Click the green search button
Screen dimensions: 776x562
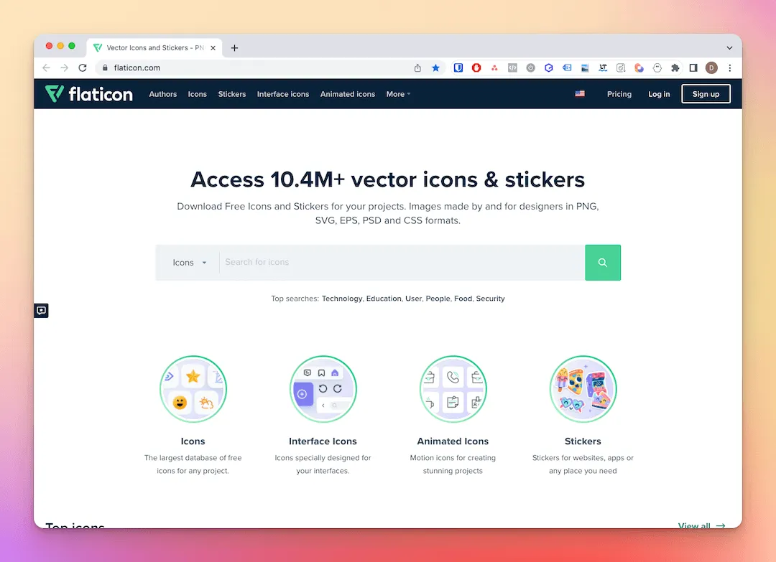click(603, 263)
